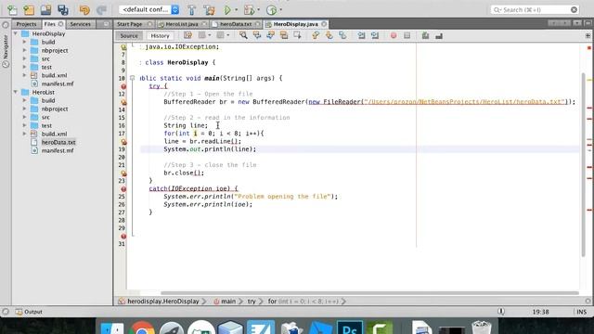This screenshot has height=334, width=594.
Task: Click the editor vertical scrollbar
Action: point(584,164)
